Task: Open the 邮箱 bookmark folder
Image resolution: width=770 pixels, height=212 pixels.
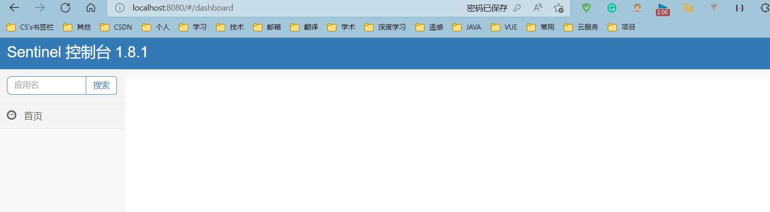Action: pos(267,27)
